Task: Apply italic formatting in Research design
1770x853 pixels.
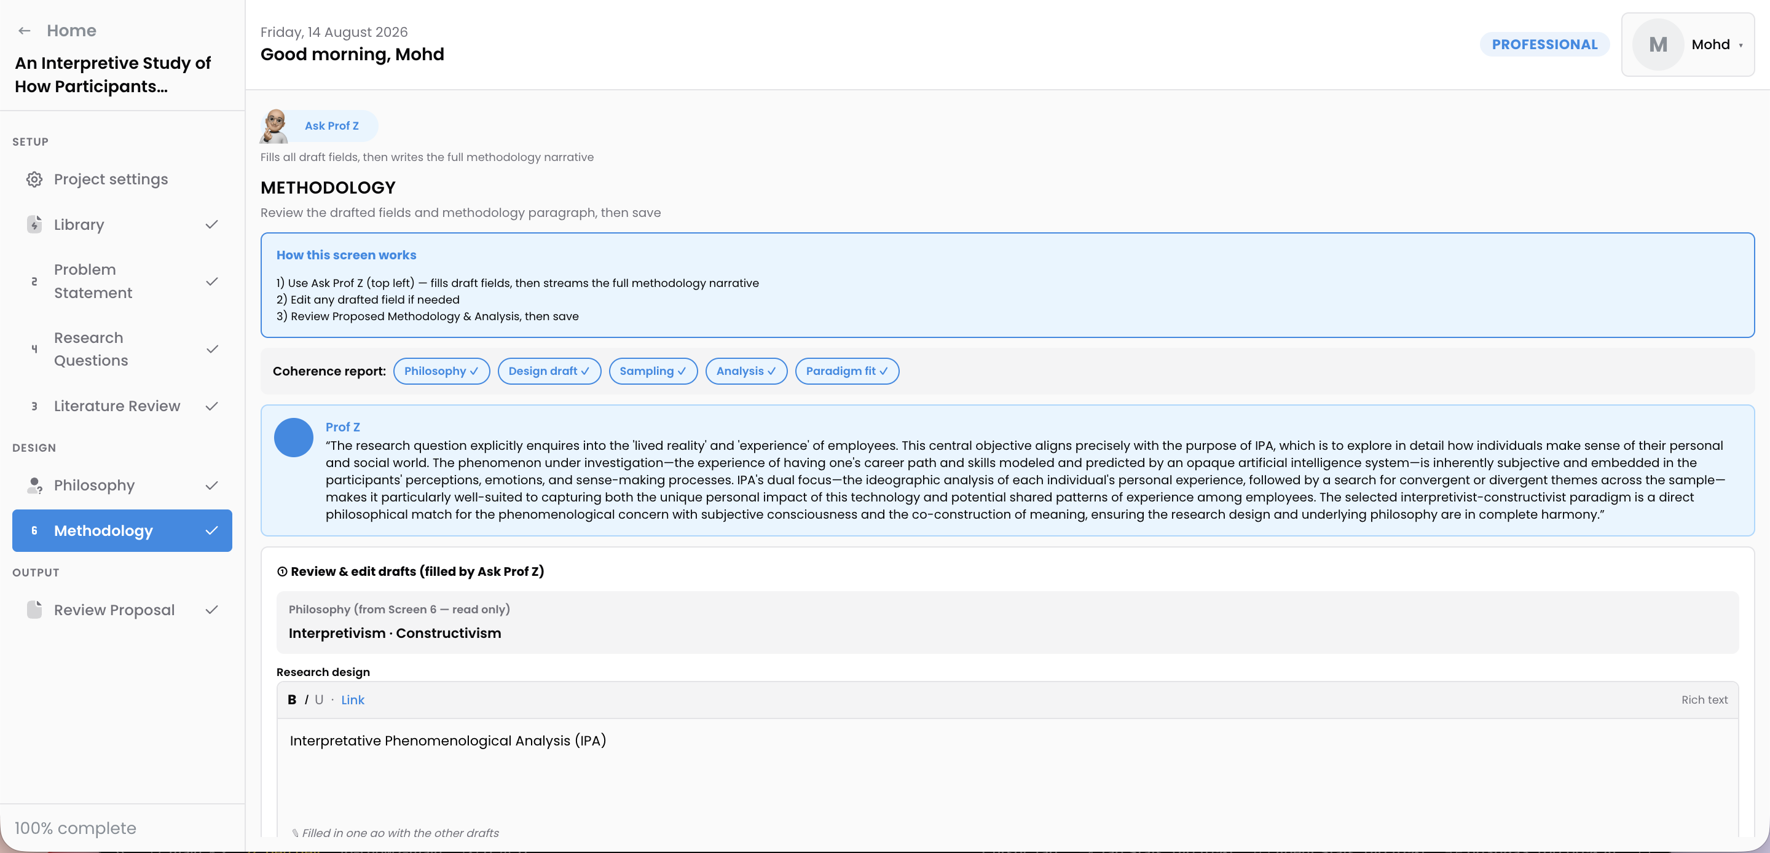Action: [x=307, y=700]
